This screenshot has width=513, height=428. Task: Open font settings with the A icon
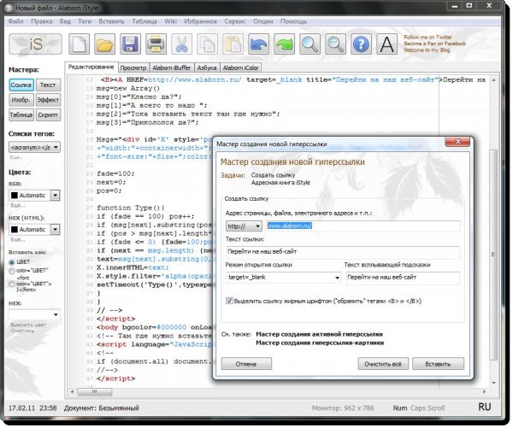pyautogui.click(x=387, y=44)
